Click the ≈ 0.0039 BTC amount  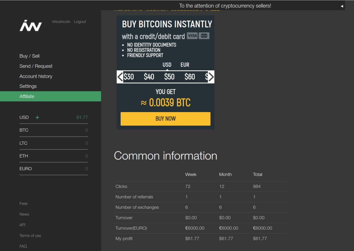point(165,103)
